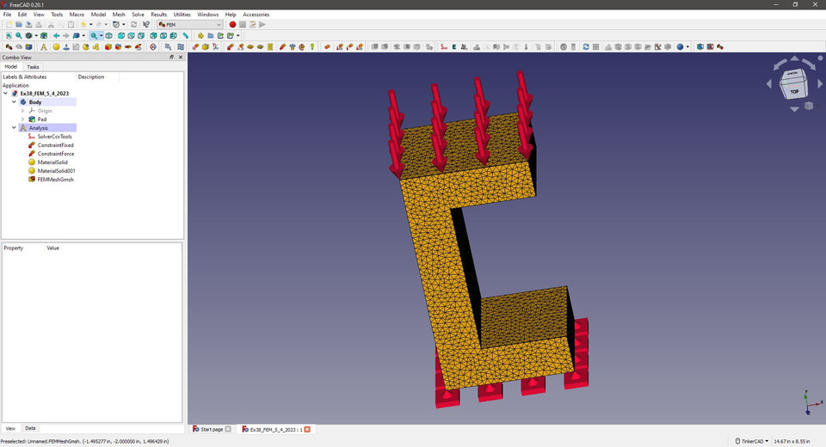Click the Measure distance ruler icon

pyautogui.click(x=186, y=35)
